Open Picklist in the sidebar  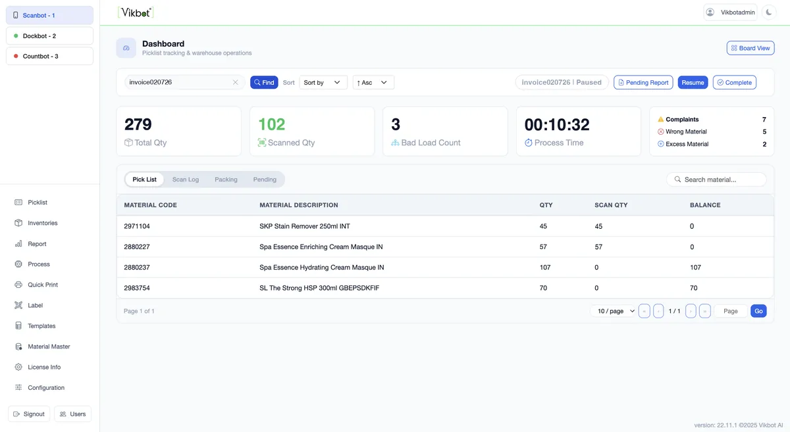coord(38,203)
